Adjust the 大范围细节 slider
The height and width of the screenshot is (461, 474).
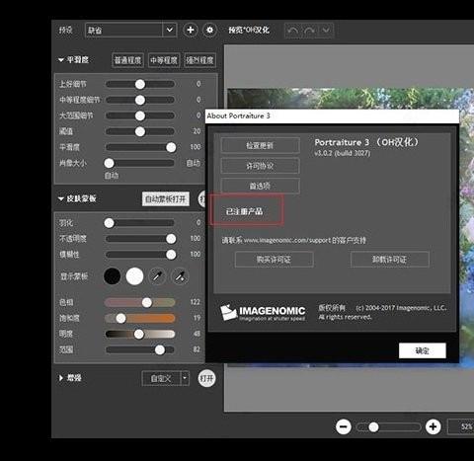[140, 115]
